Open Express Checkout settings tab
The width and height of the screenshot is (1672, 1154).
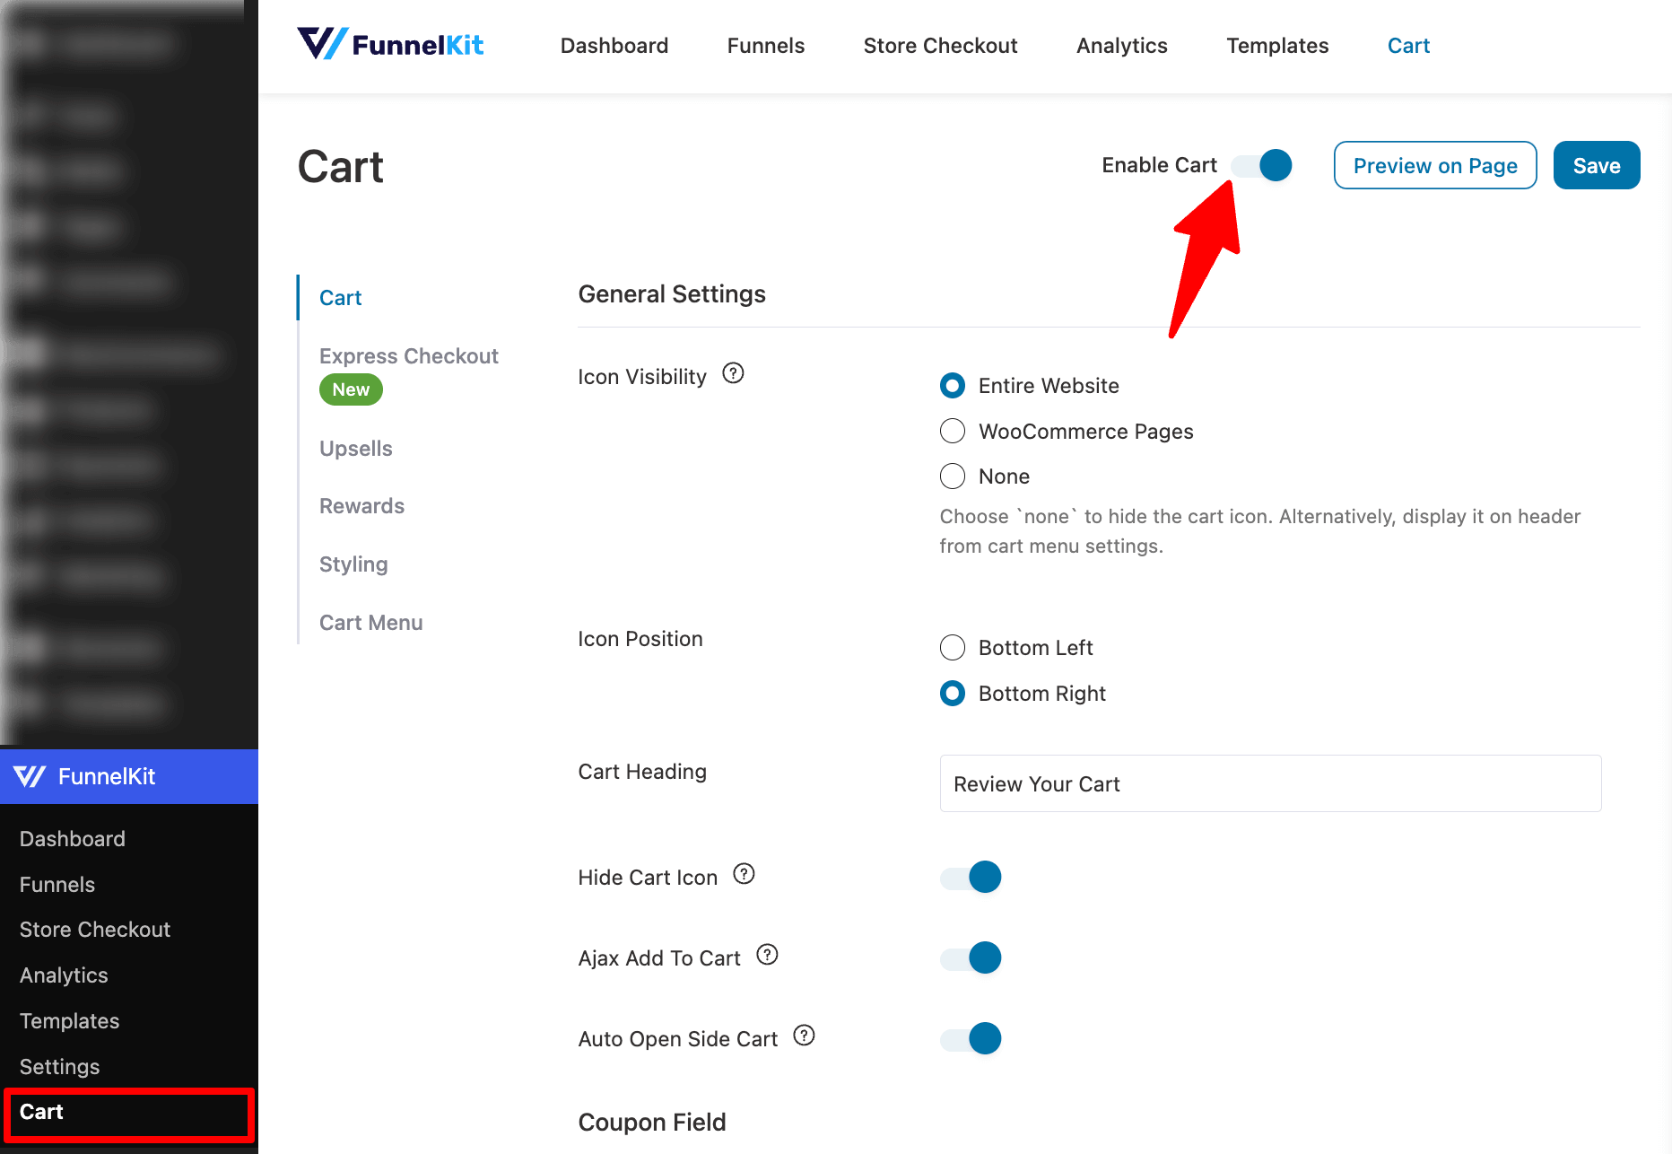click(x=409, y=356)
